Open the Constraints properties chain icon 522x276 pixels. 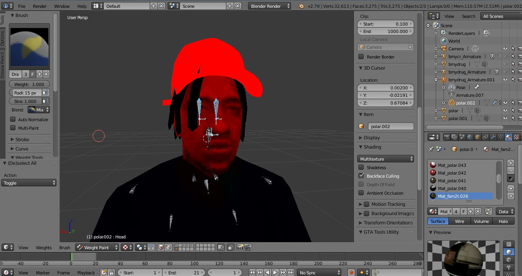485,137
